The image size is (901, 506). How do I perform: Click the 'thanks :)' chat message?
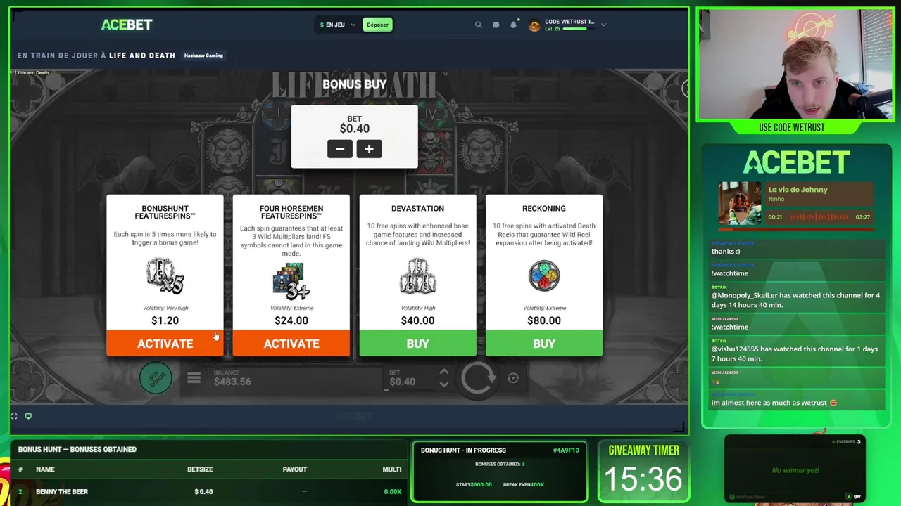[726, 252]
